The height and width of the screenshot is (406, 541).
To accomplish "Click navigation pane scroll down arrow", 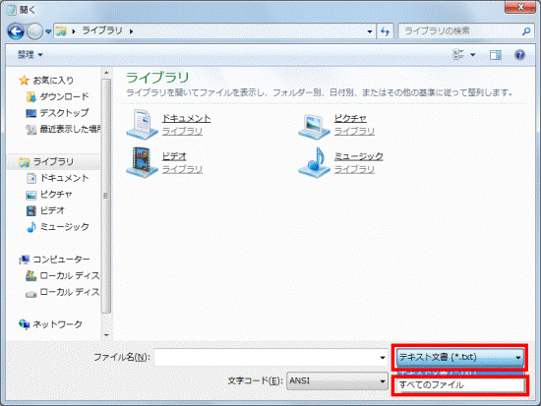I will [106, 335].
